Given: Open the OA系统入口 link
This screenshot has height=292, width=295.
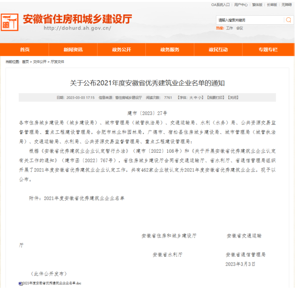Looking at the screenshot, I should point(220,5).
